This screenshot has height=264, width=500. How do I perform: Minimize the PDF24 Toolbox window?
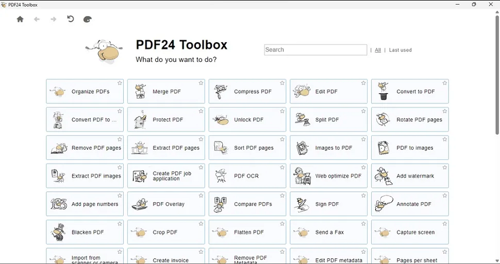(x=458, y=5)
